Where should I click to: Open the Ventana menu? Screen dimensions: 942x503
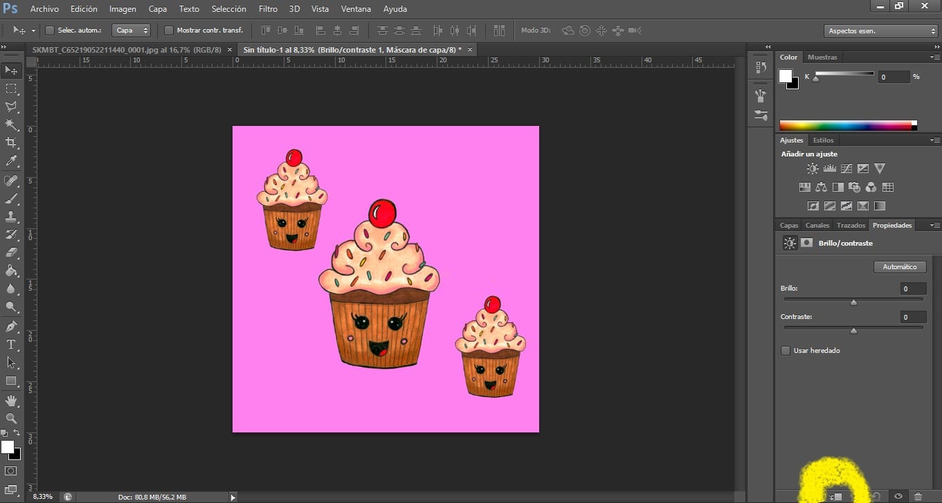point(356,9)
